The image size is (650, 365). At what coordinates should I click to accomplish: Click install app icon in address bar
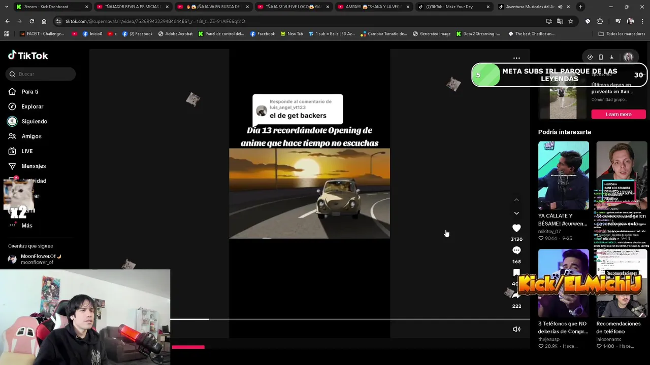pyautogui.click(x=549, y=21)
